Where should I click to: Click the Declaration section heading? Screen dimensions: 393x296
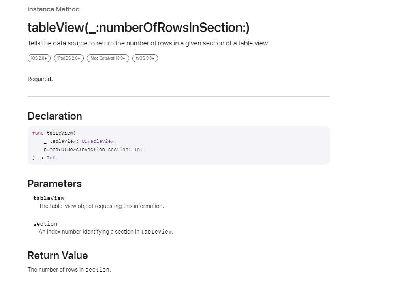coord(55,116)
